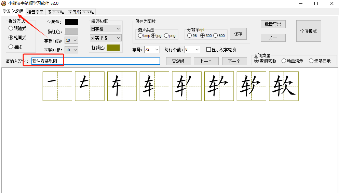The height and width of the screenshot is (193, 339).
Task: Expand the 外实里虚 line style dropdown
Action: coord(106,38)
